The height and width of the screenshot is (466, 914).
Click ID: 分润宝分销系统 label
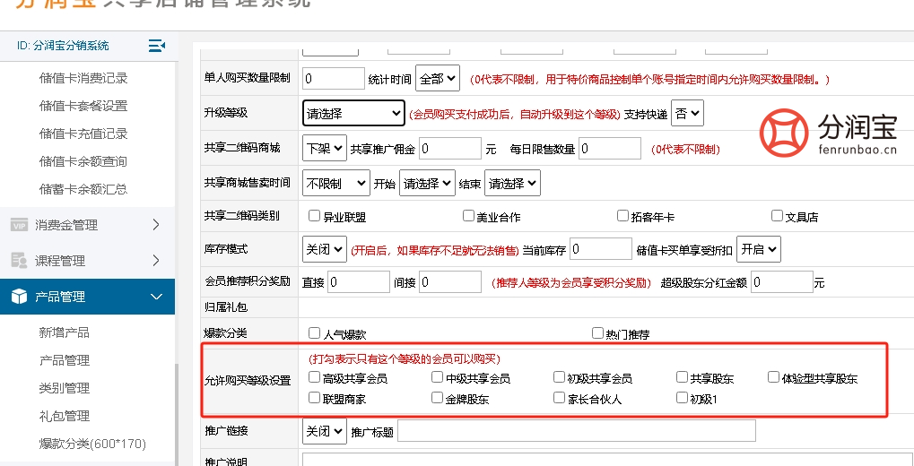pyautogui.click(x=63, y=46)
